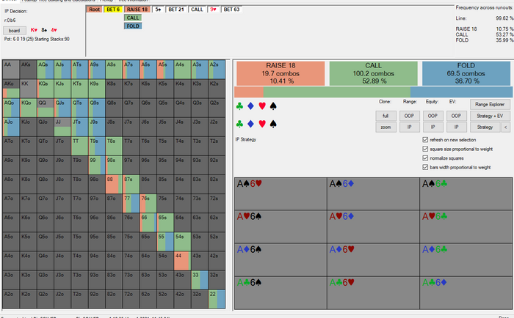Click the small '<' collapse button beside Strategy

pos(505,127)
